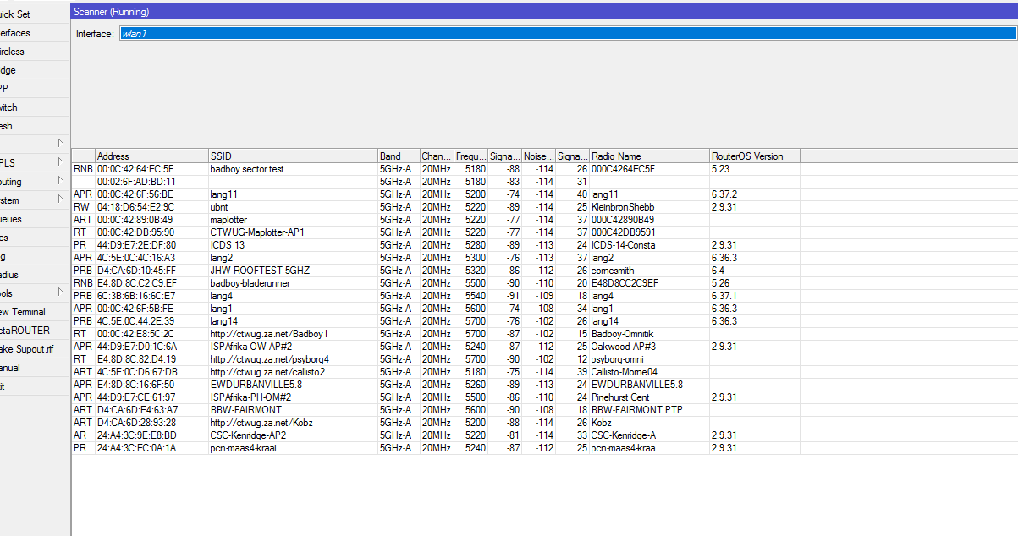Sort the table by the SSID column header

292,156
